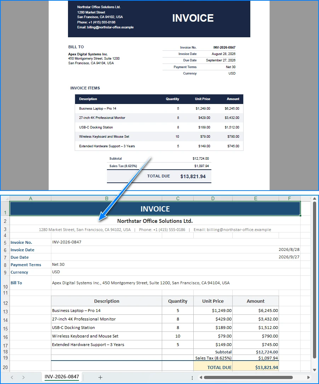Select the Northstar Office Solutions Ltd. spreadsheet cell
Image resolution: width=319 pixels, height=384 pixels.
pos(155,221)
